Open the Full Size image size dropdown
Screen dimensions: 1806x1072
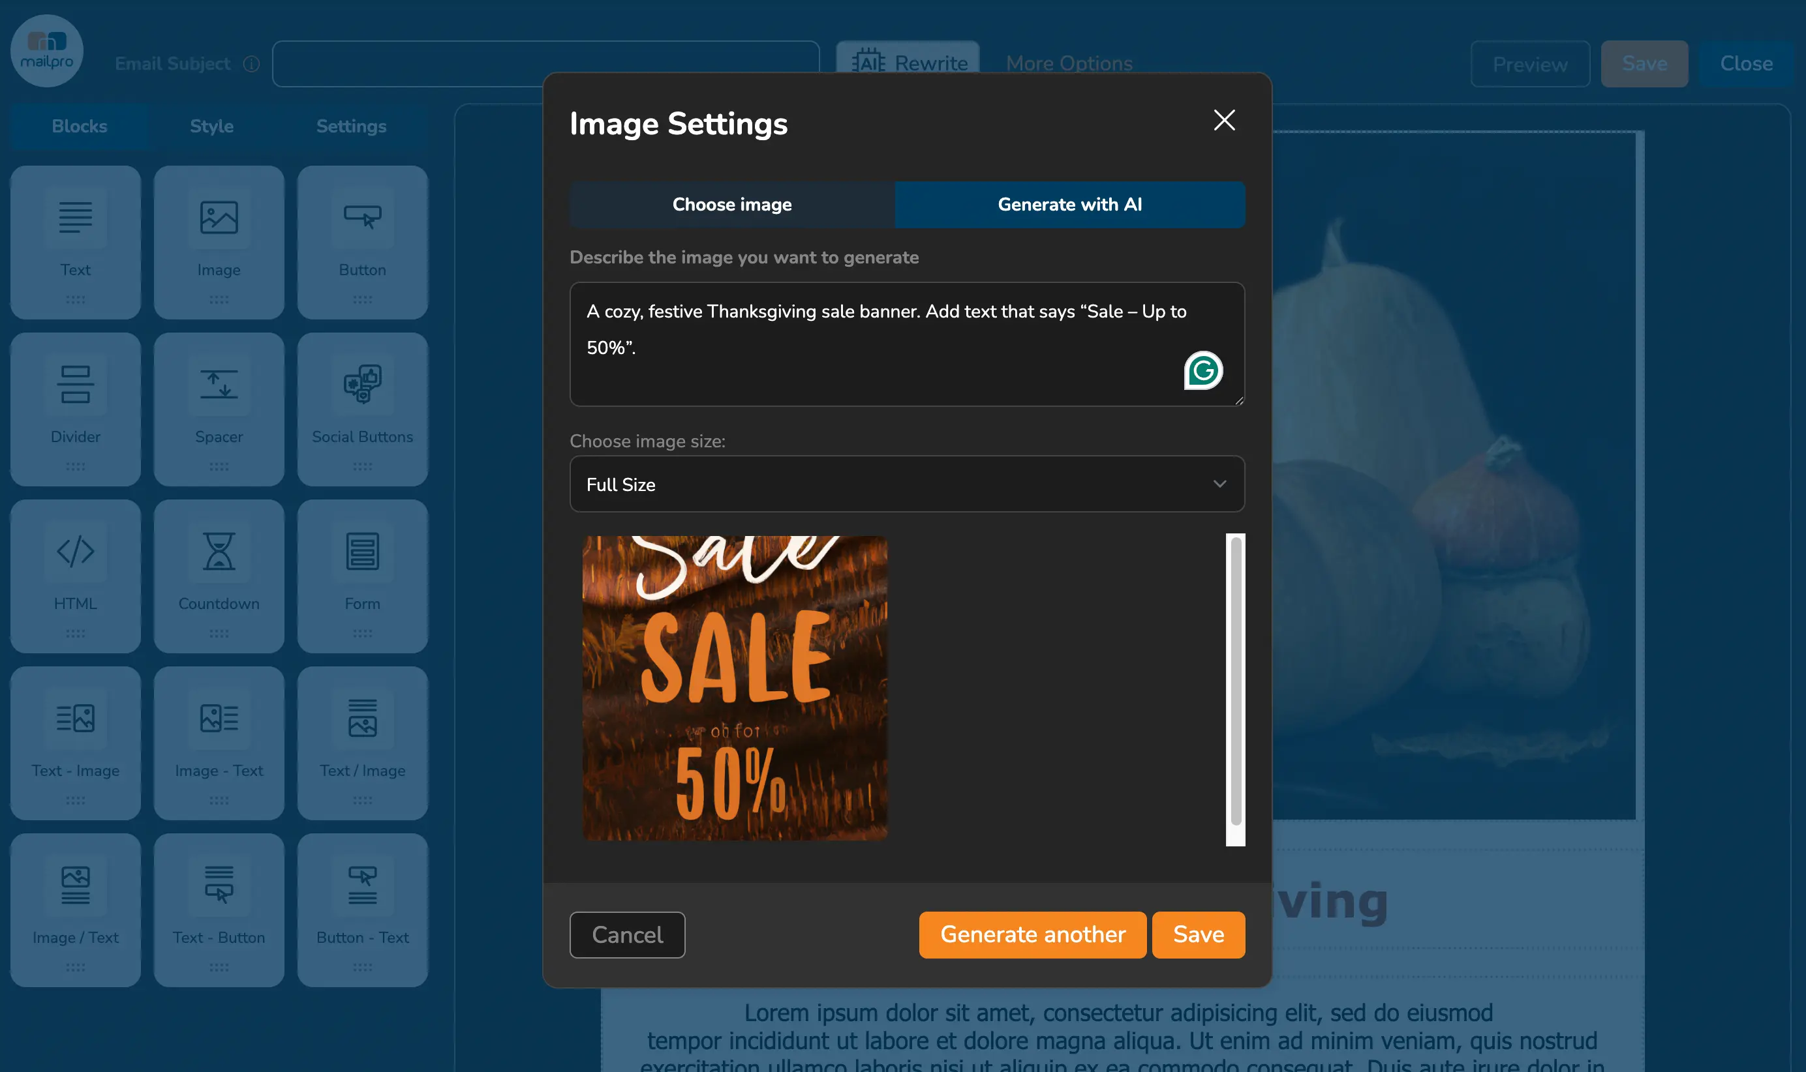tap(906, 484)
